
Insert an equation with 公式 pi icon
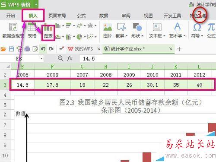click(x=211, y=31)
